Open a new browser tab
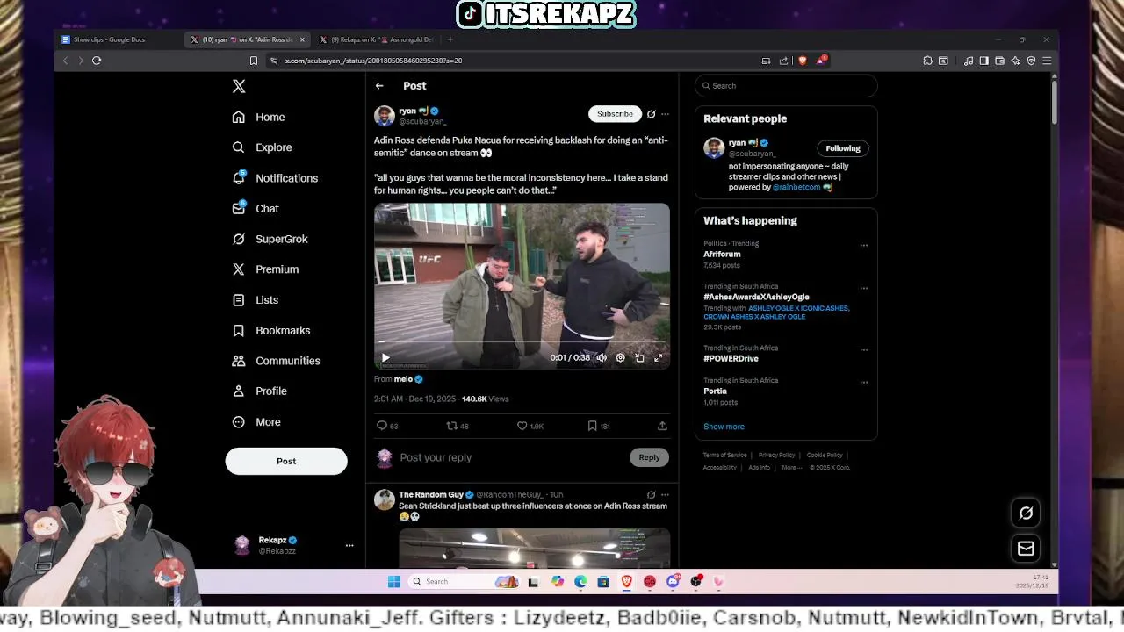1124x632 pixels. tap(450, 39)
